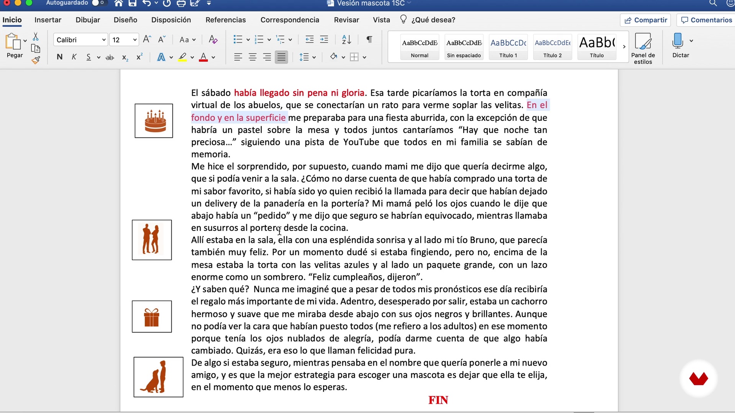Open the highlight color dropdown arrow
This screenshot has width=735, height=413.
click(x=192, y=58)
